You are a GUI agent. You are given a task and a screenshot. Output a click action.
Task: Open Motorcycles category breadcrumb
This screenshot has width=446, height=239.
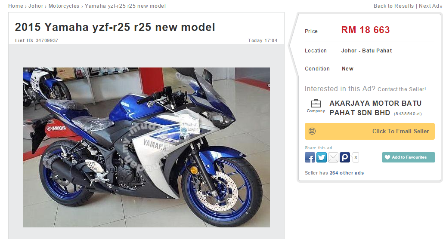(x=64, y=6)
